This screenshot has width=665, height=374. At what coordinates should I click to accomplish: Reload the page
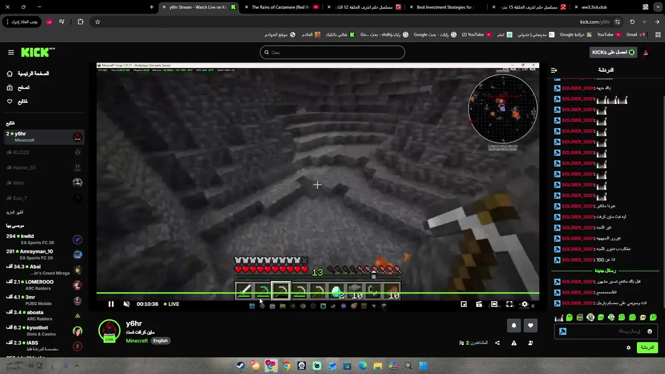pos(632,22)
